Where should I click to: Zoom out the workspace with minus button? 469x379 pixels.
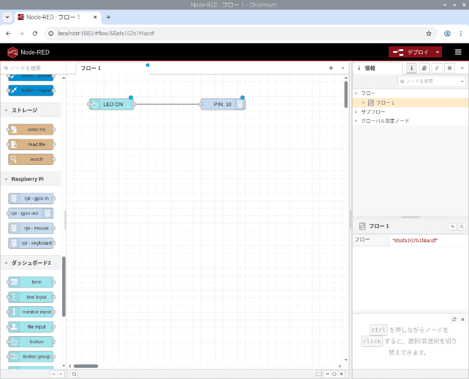pos(328,374)
